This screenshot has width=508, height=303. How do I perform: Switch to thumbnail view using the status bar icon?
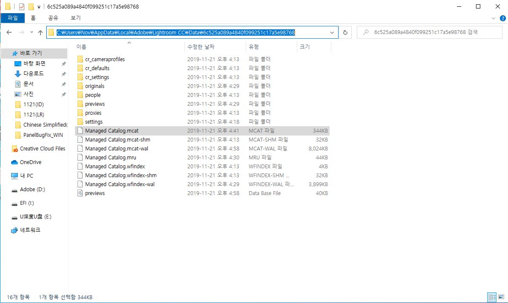pos(502,297)
